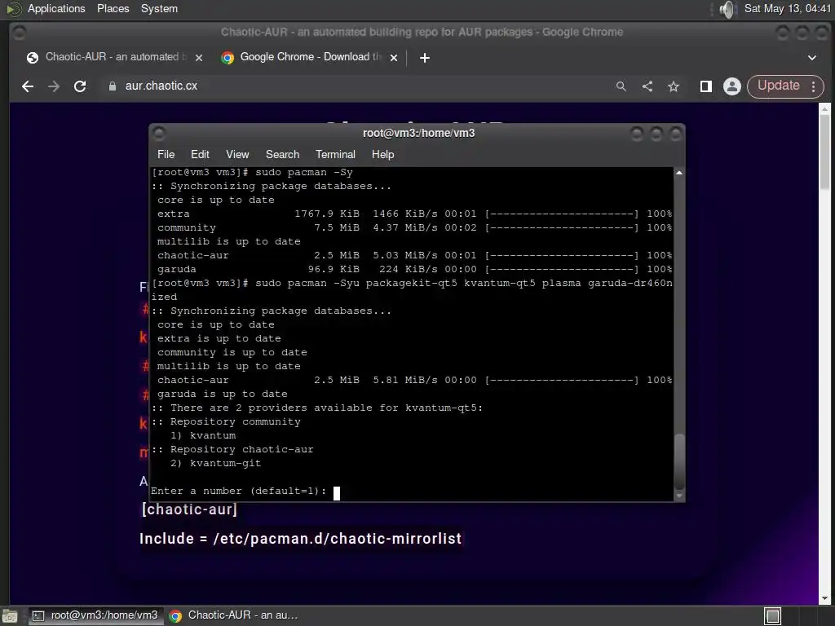The height and width of the screenshot is (626, 835).
Task: Share this page via share icon
Action: coord(647,86)
